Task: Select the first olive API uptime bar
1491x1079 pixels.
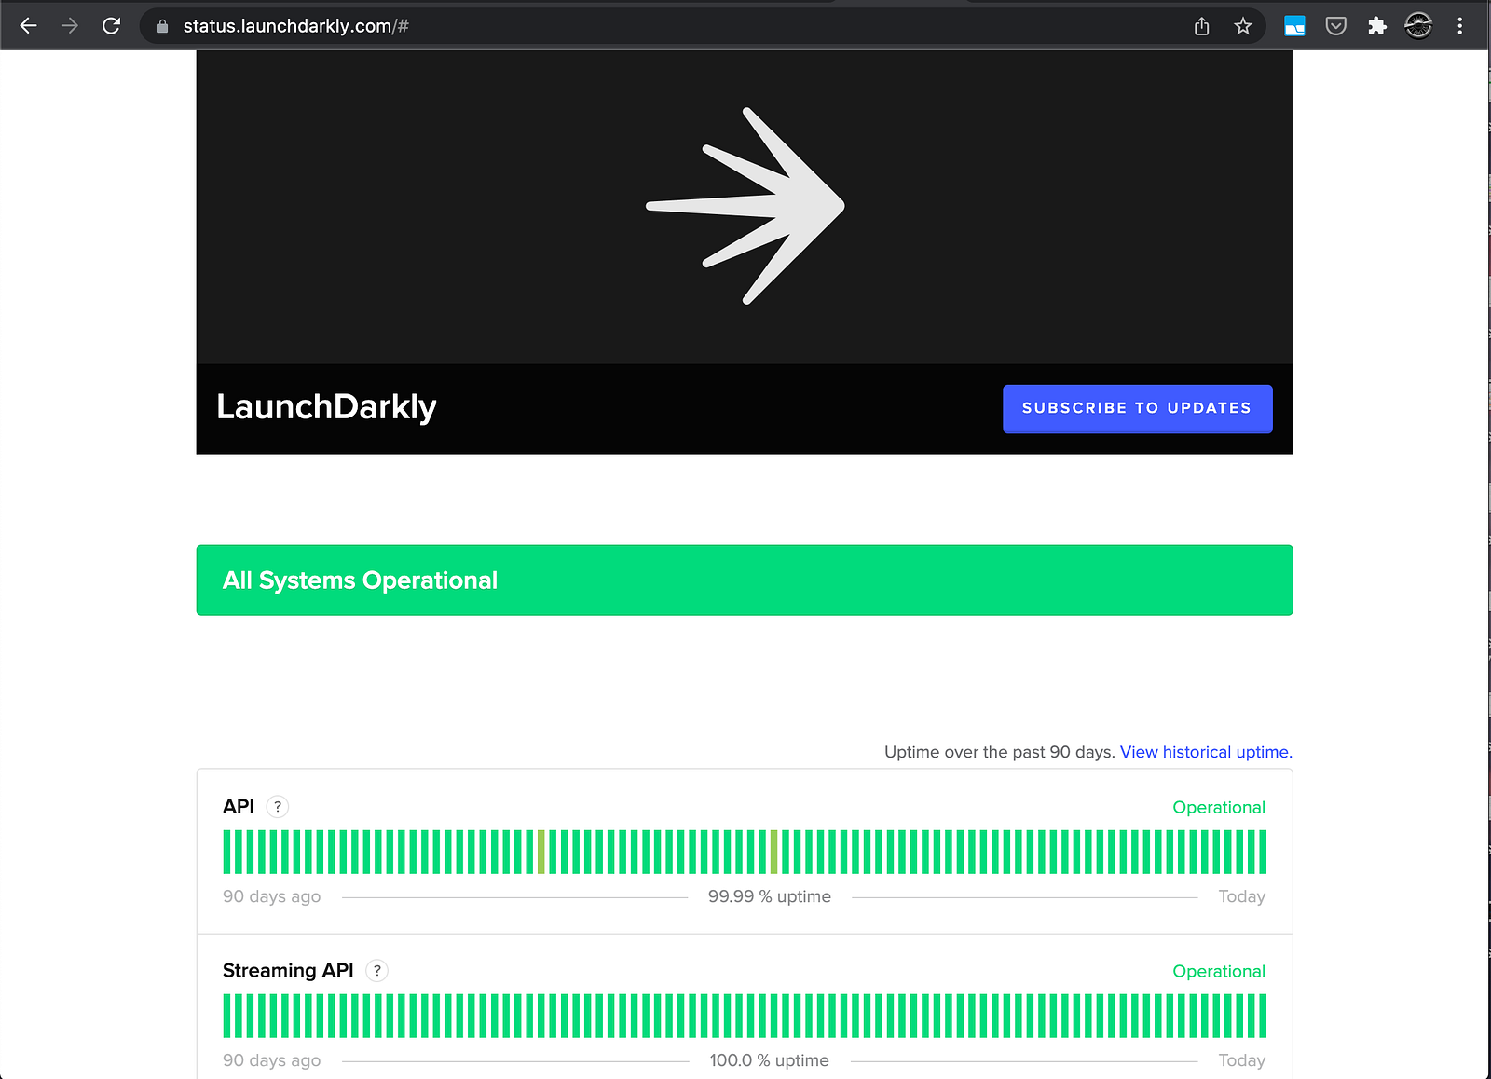Action: click(x=541, y=852)
